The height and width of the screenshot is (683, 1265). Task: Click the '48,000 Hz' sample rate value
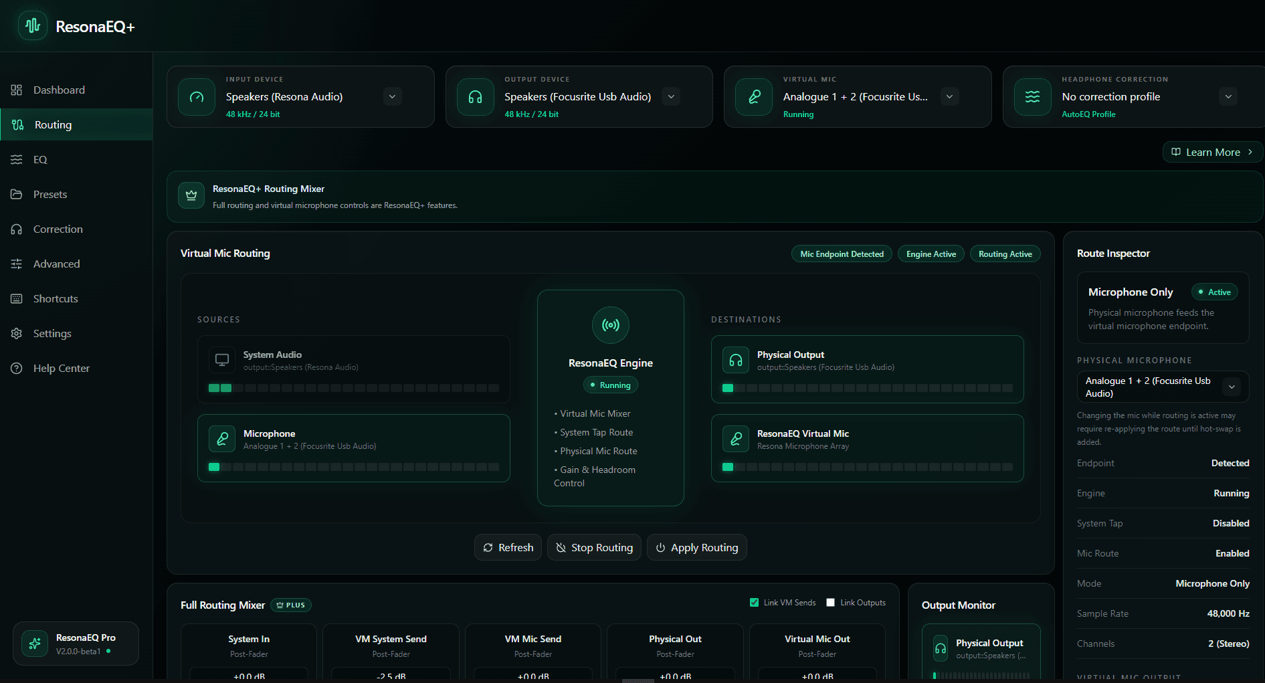[x=1228, y=613]
